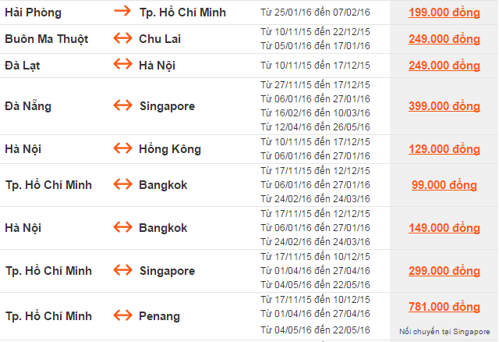Click round-trip arrow between Đà Lạt and Hà Nội
Image resolution: width=499 pixels, height=342 pixels.
coord(123,66)
